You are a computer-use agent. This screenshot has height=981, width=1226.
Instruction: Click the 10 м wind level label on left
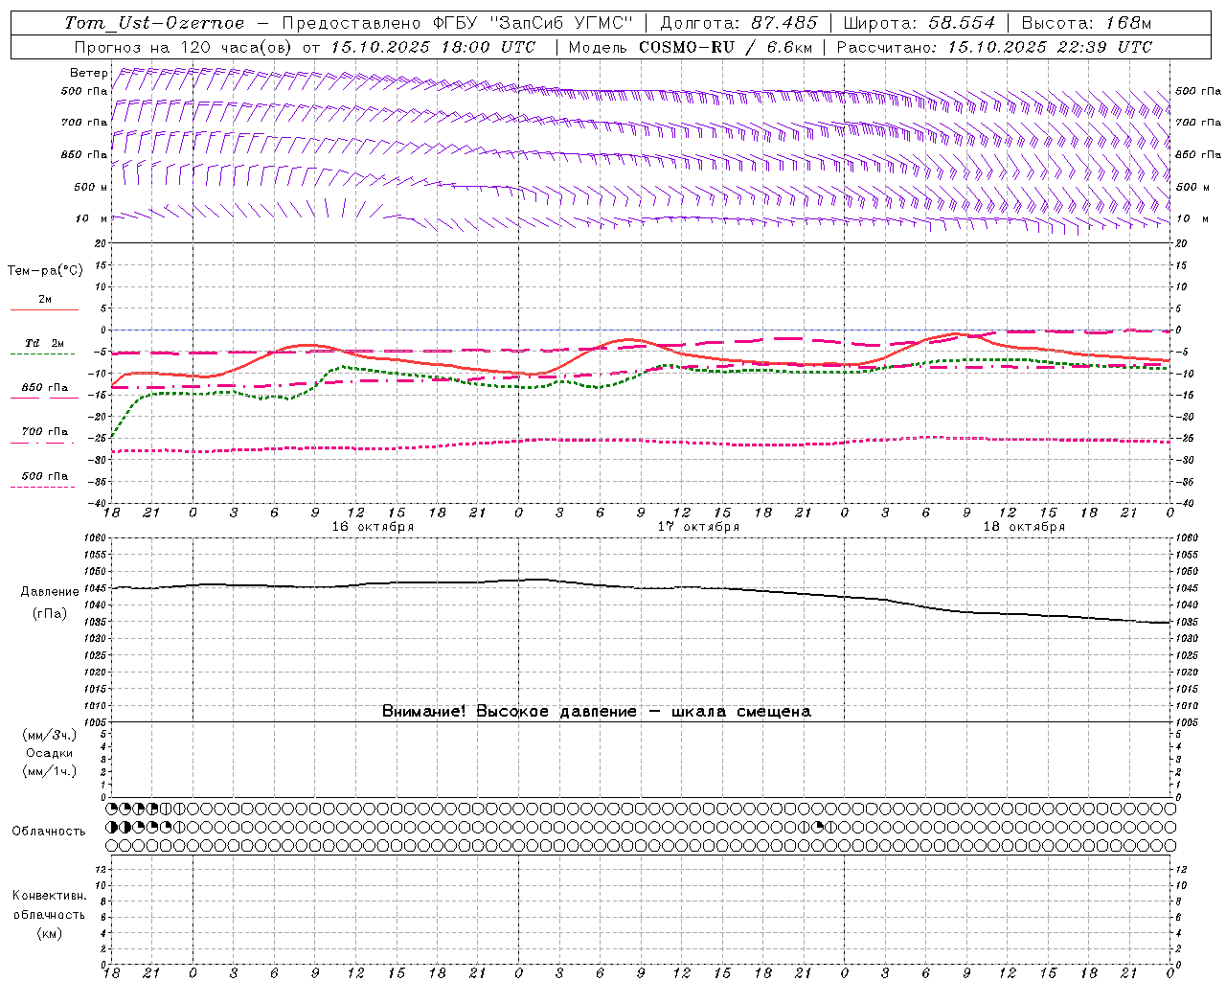92,218
